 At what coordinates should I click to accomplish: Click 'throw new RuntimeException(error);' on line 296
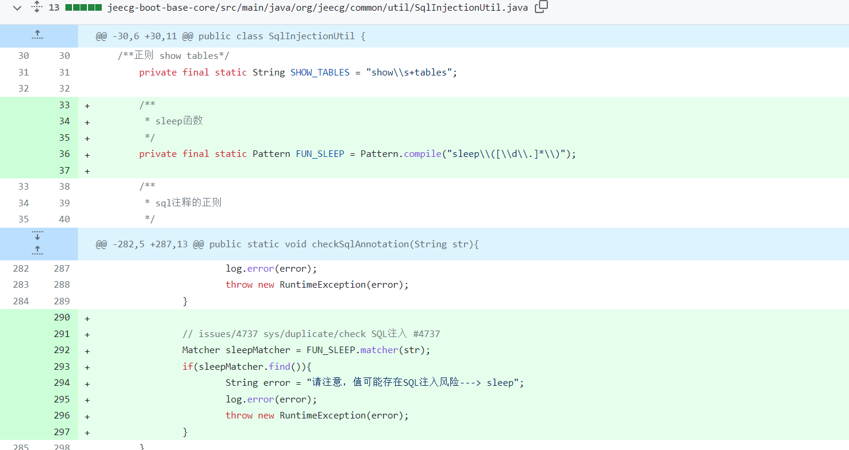coord(317,416)
